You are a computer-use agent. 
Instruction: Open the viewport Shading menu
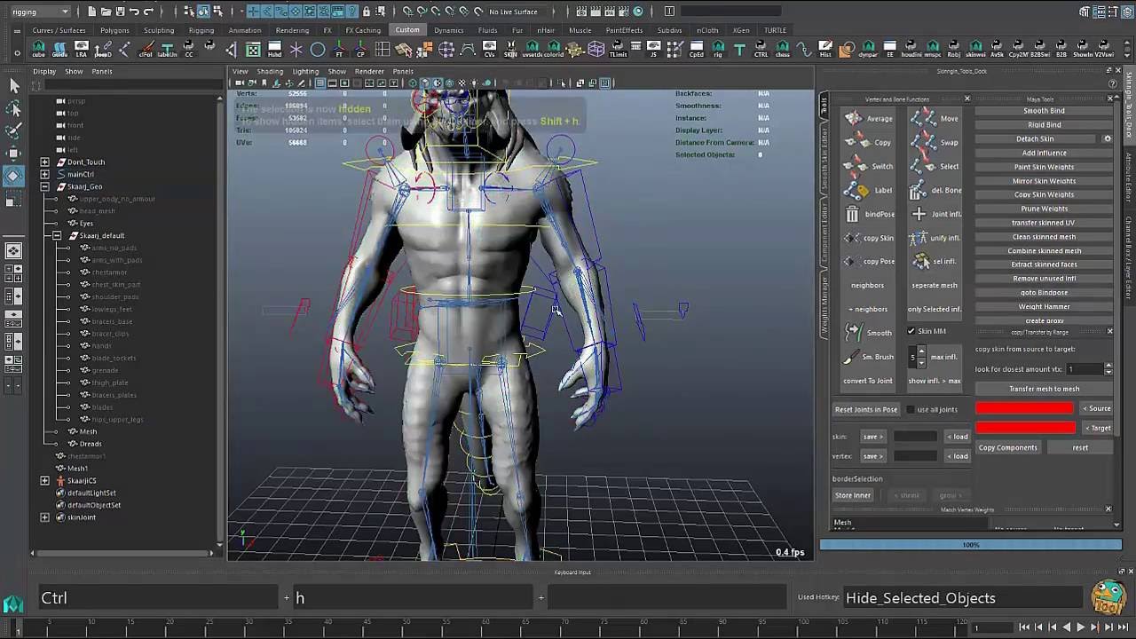pos(270,71)
